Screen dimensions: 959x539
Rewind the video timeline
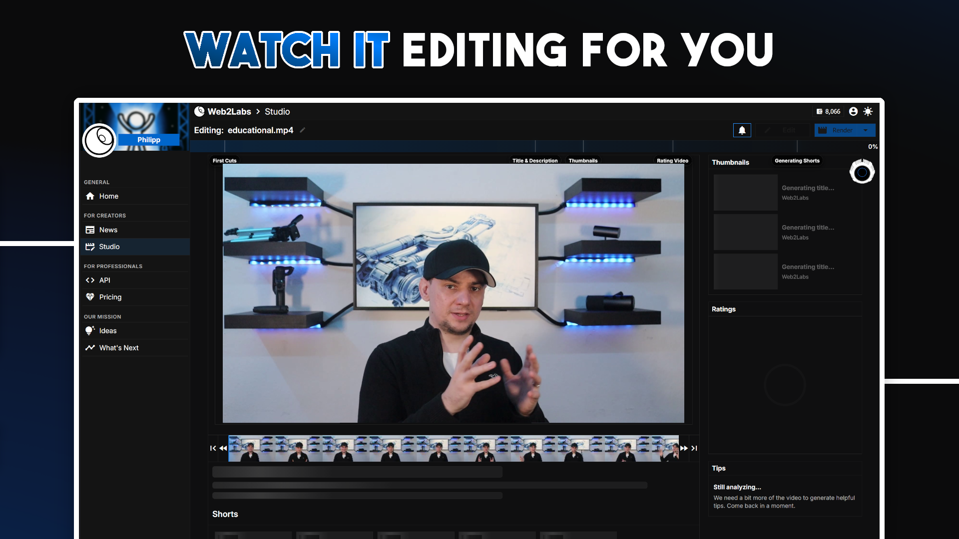[x=223, y=448]
